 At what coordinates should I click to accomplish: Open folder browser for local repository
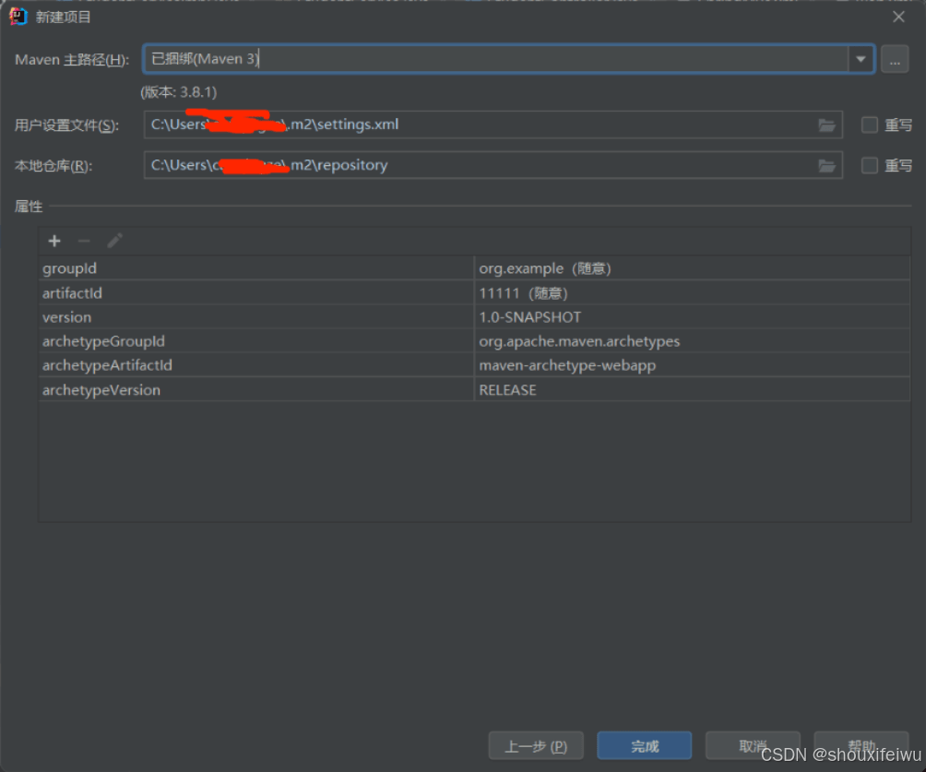(x=826, y=166)
